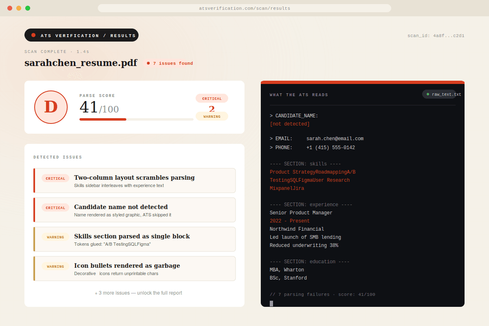The height and width of the screenshot is (326, 489).
Task: Click the 41/100 parse score value
Action: tap(99, 108)
